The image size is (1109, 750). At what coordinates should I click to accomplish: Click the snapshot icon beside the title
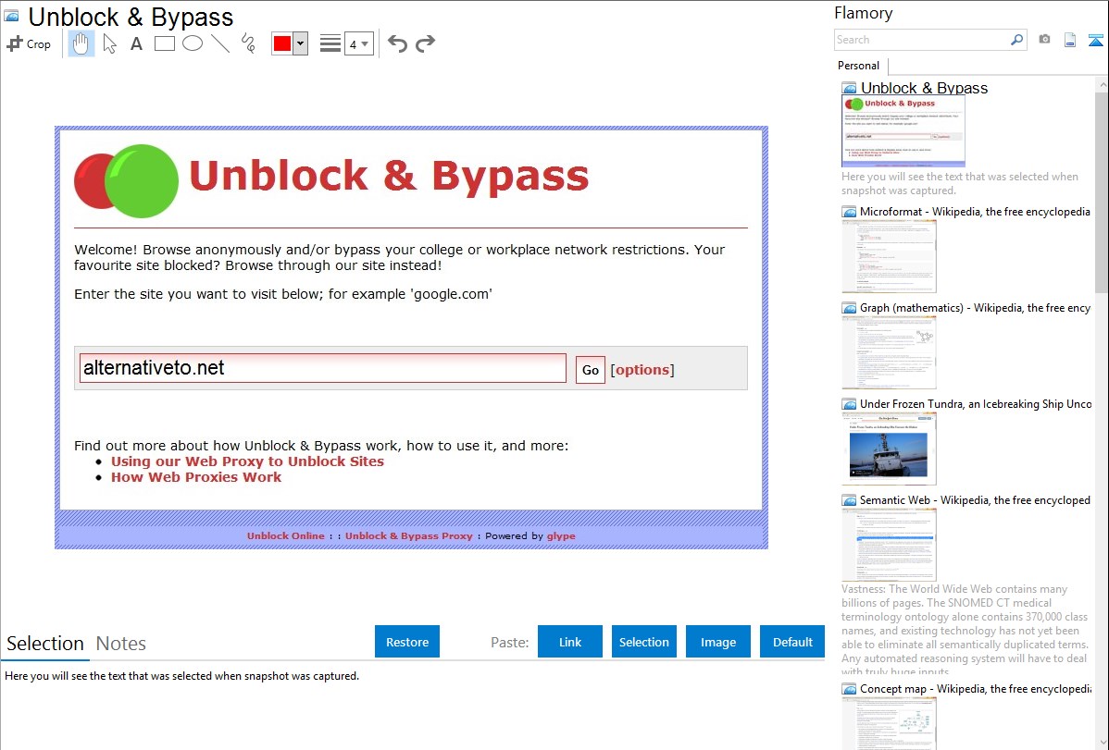pos(11,16)
